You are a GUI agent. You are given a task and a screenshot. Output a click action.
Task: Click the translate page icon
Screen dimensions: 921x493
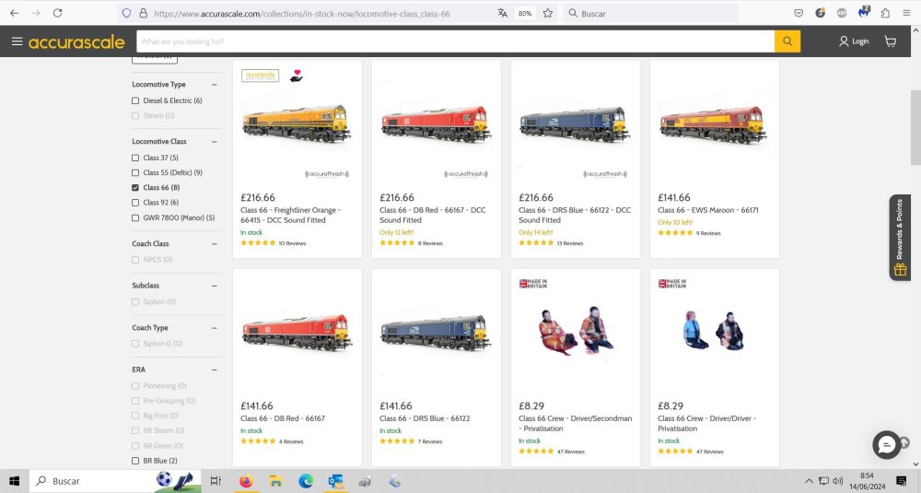coord(502,13)
